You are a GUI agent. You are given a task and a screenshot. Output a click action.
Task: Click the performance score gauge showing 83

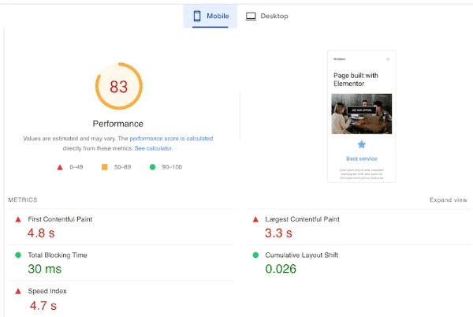pyautogui.click(x=118, y=87)
